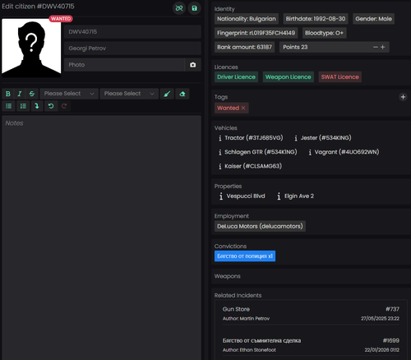Viewport: 411px width, 360px height.
Task: Open the Gun Store incident #737
Action: click(x=311, y=313)
